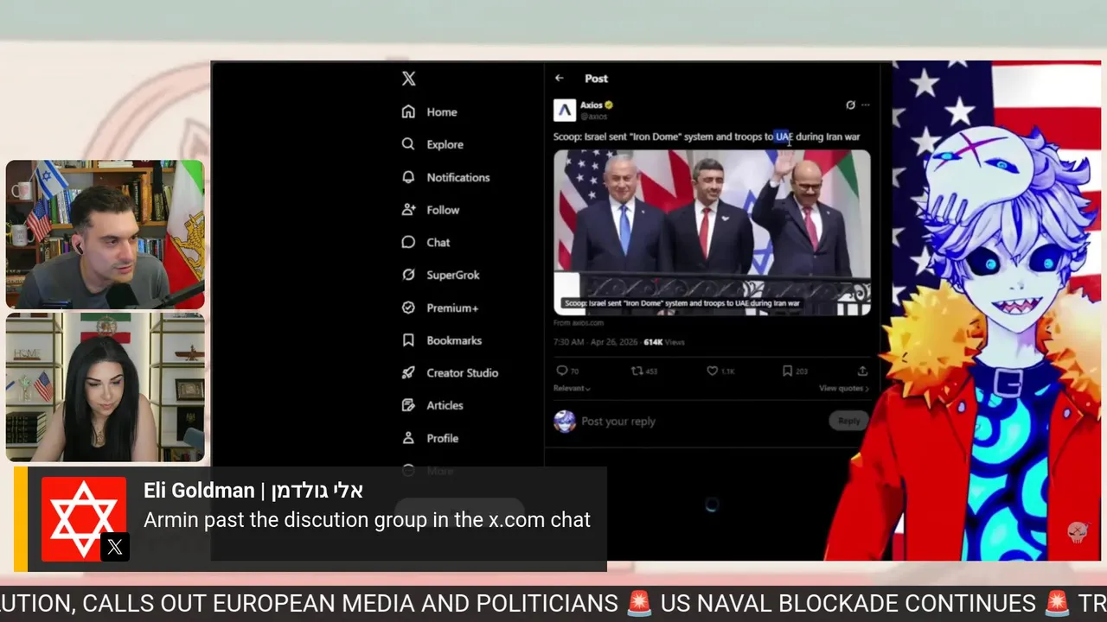The width and height of the screenshot is (1107, 622).
Task: Follow the From axios.com link
Action: 579,323
